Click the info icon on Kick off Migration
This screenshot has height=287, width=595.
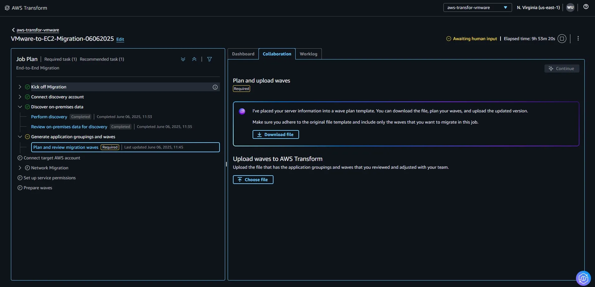click(x=215, y=87)
